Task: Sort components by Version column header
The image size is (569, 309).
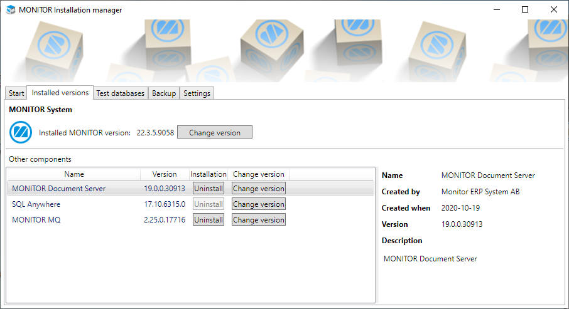Action: [164, 174]
